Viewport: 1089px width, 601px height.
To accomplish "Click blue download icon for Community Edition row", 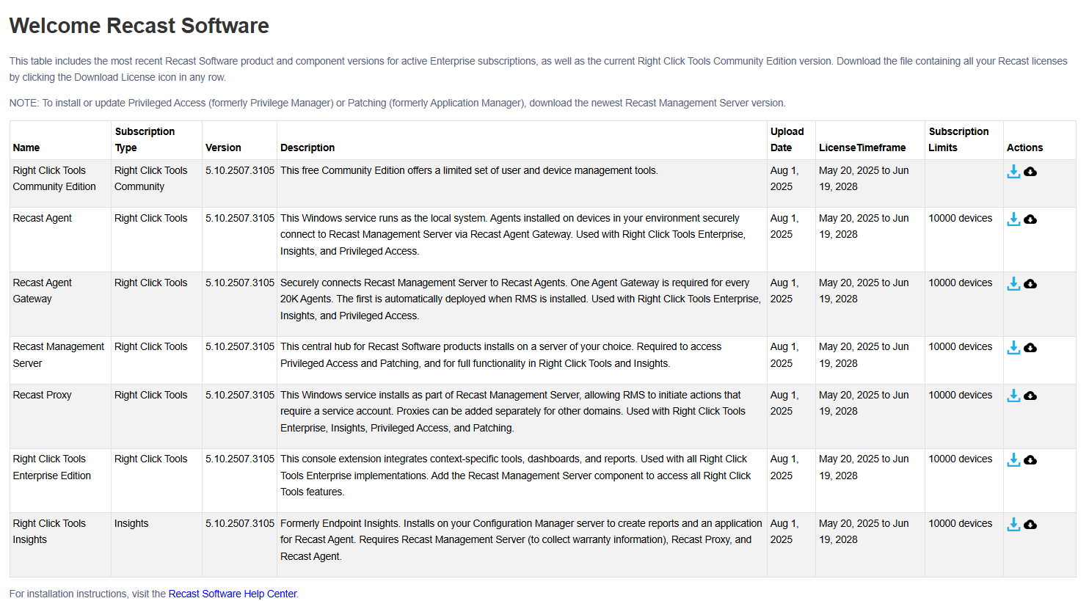I will coord(1013,171).
